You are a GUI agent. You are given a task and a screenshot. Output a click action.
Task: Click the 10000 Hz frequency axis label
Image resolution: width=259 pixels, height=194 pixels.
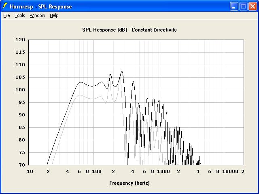(230, 171)
